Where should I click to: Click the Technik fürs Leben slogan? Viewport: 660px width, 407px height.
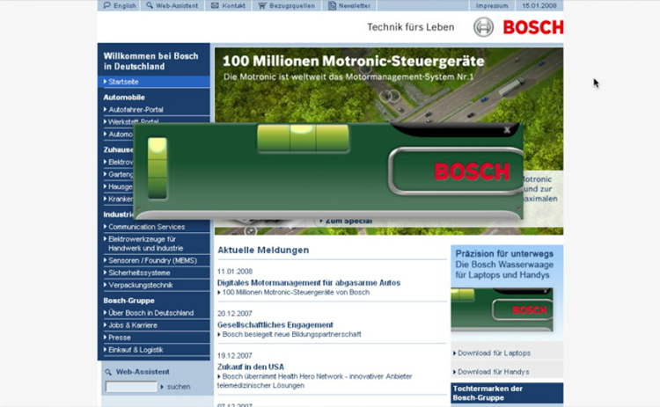click(x=411, y=27)
